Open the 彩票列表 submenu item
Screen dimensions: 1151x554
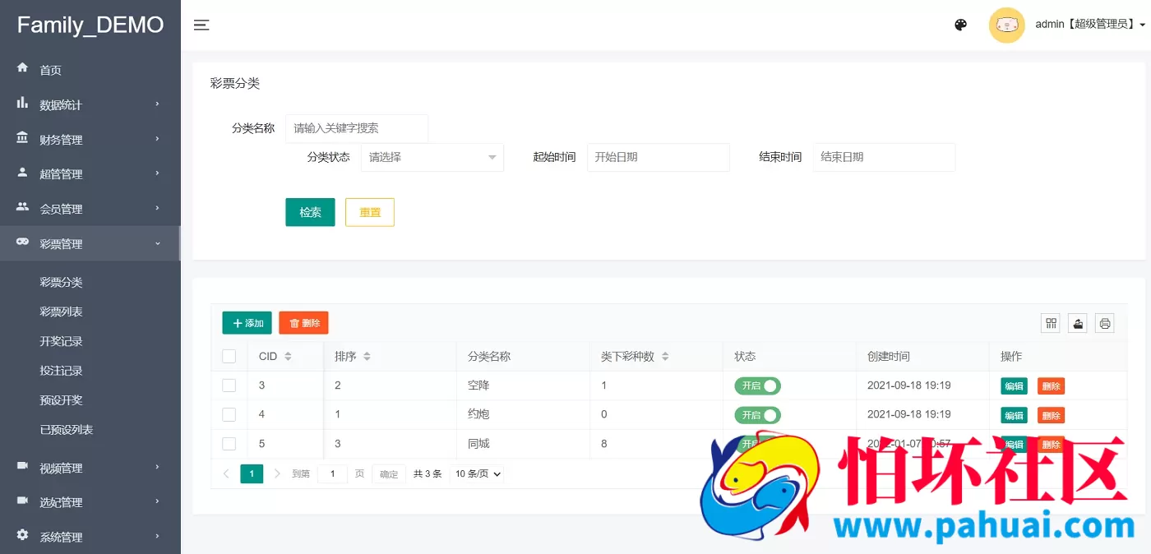pos(62,312)
